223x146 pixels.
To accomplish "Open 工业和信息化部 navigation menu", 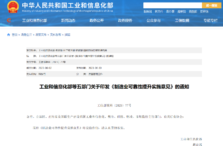I will tap(34, 20).
